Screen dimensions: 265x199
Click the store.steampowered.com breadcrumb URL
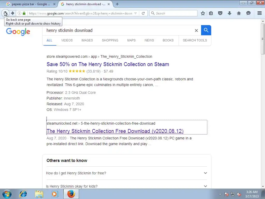tap(99, 56)
